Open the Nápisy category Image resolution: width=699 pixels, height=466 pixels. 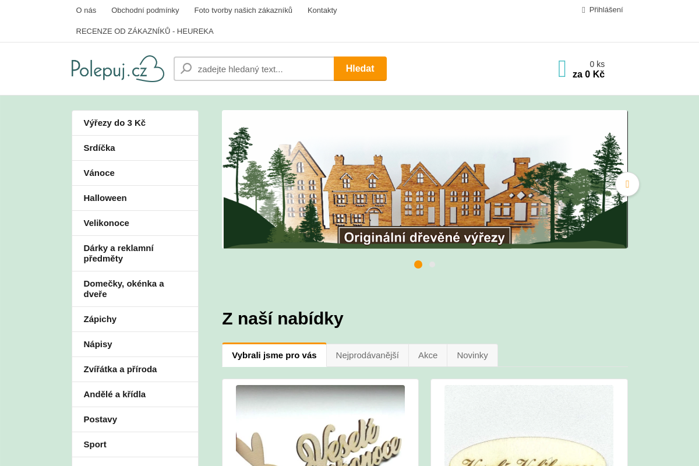point(135,344)
